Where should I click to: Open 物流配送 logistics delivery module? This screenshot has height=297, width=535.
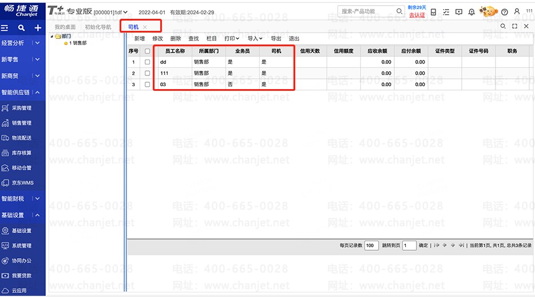(x=17, y=138)
